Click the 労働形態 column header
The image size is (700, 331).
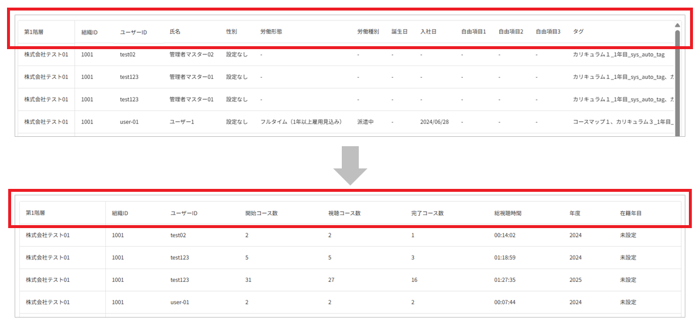click(271, 32)
